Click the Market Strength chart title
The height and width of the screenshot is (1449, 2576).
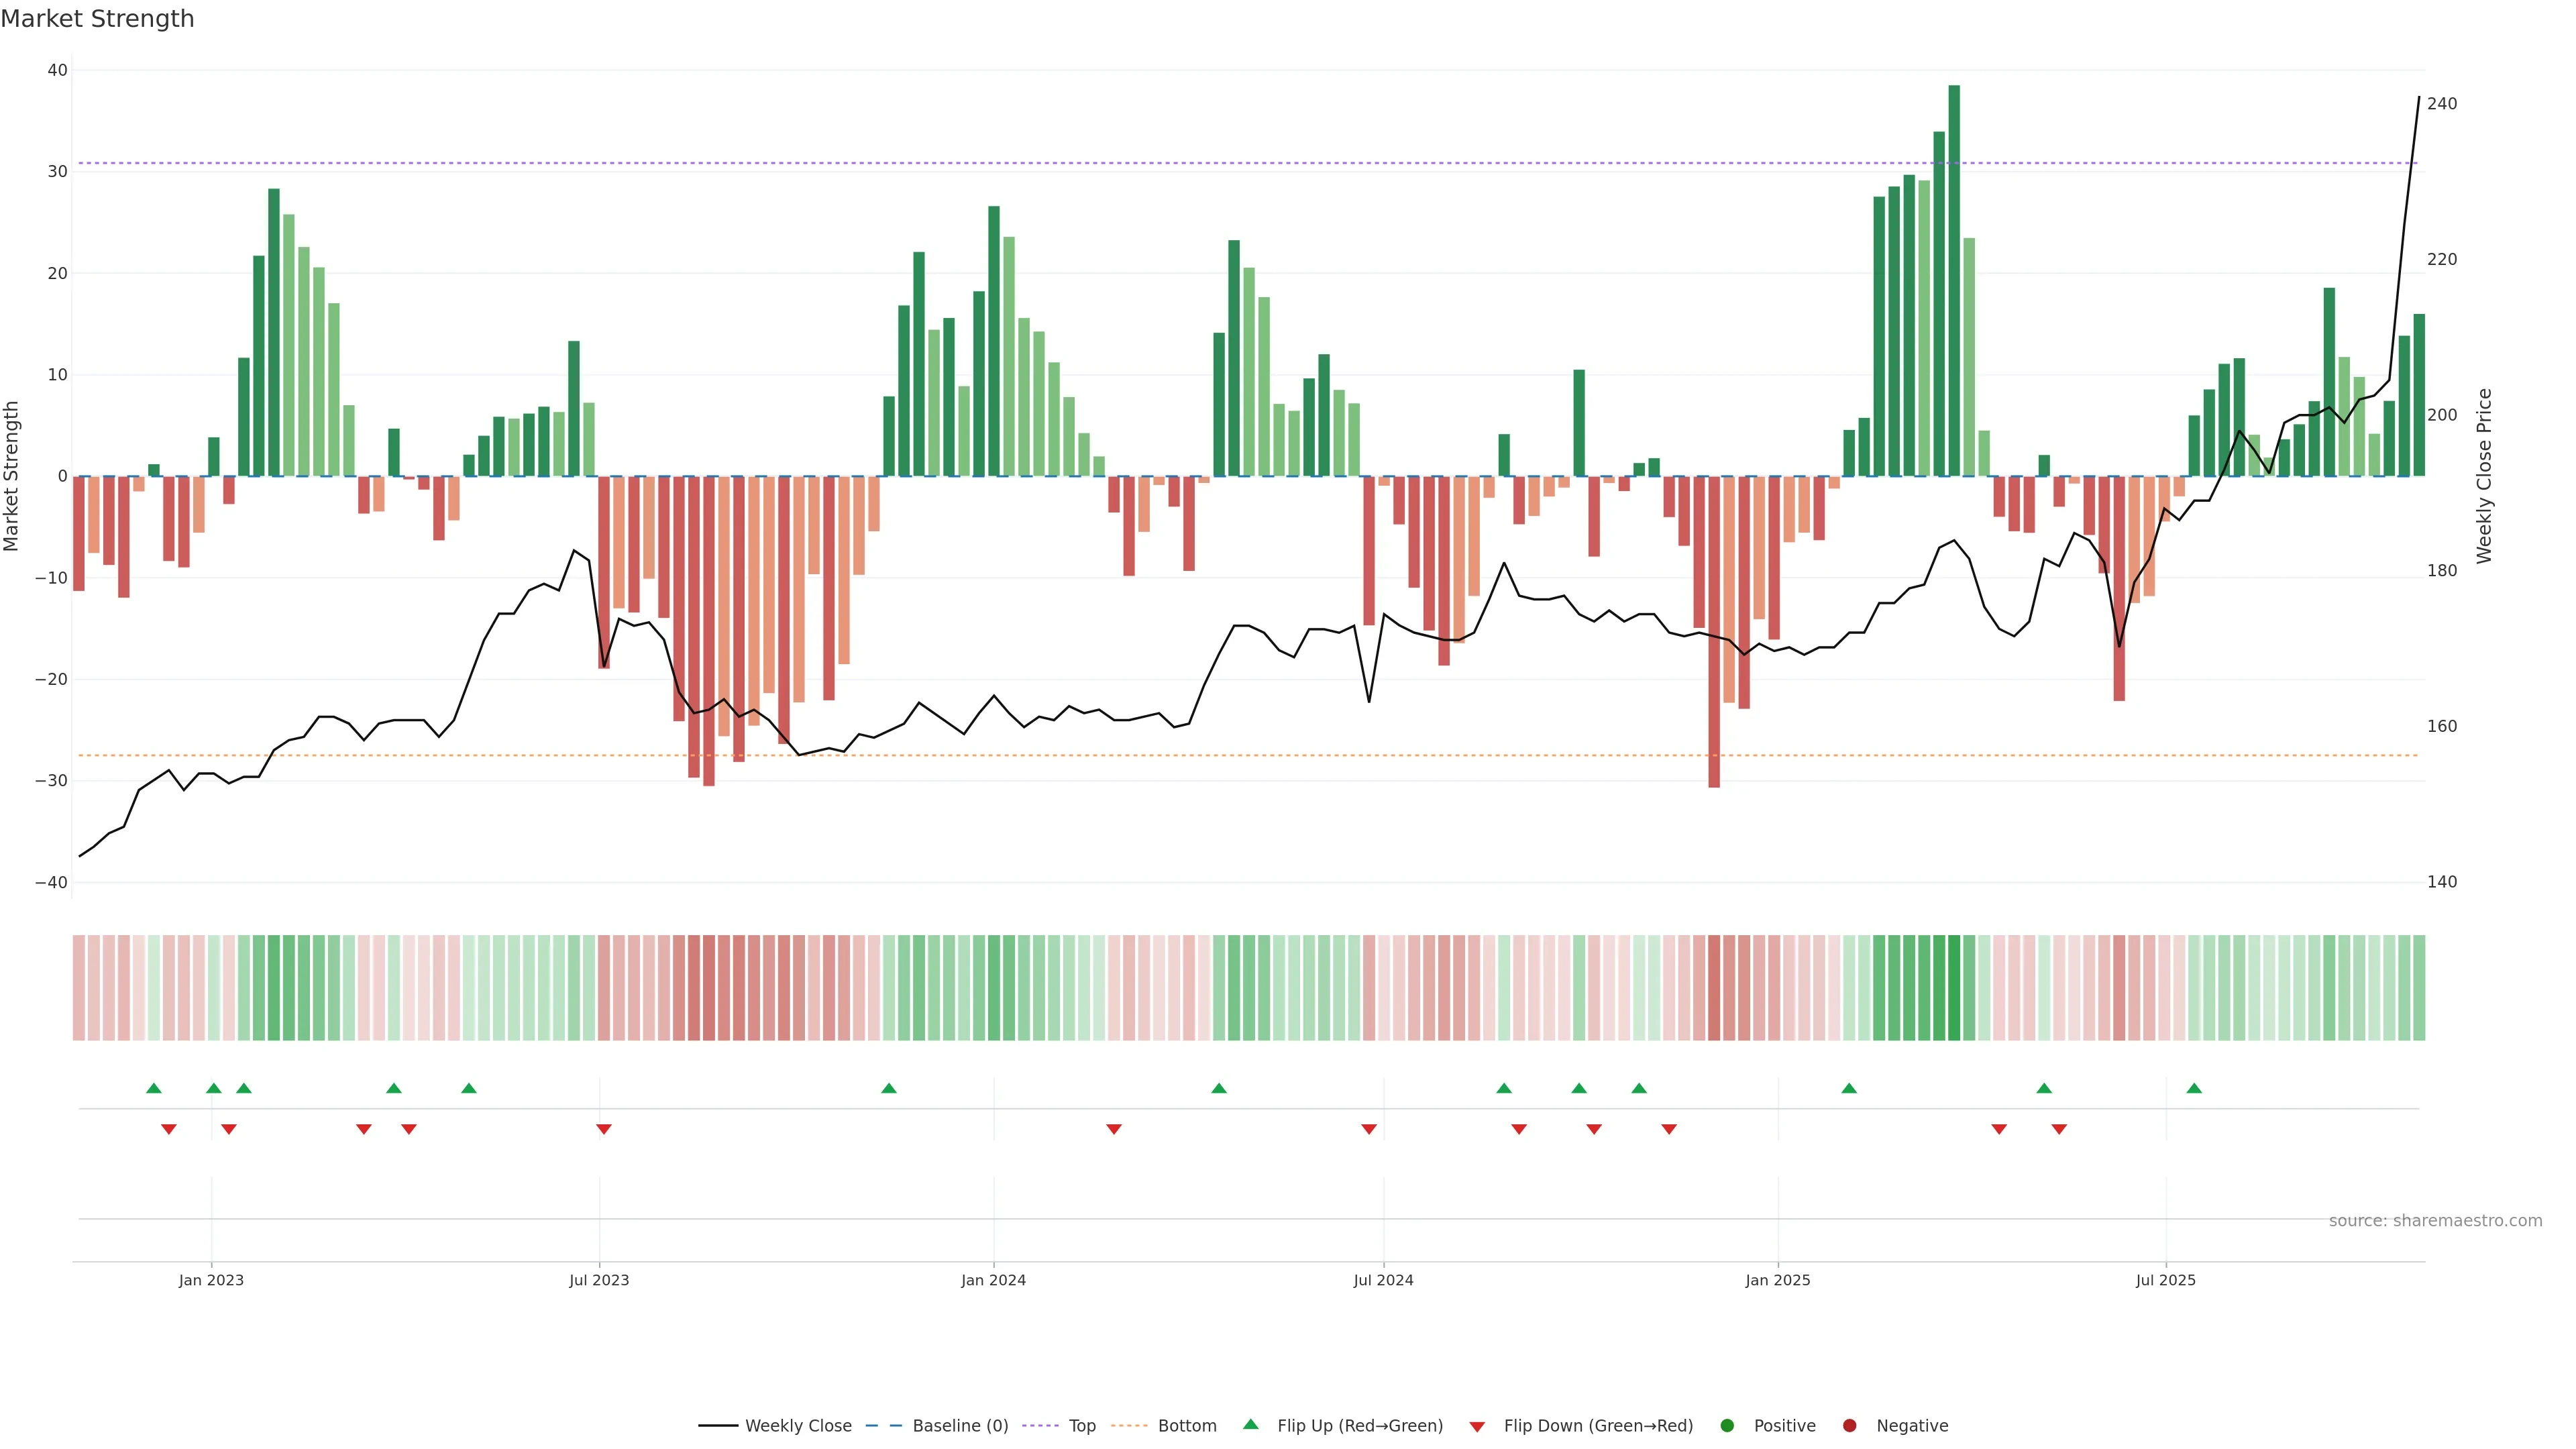tap(97, 19)
